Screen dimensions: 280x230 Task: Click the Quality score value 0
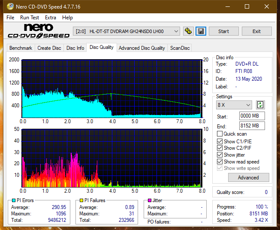point(266,192)
